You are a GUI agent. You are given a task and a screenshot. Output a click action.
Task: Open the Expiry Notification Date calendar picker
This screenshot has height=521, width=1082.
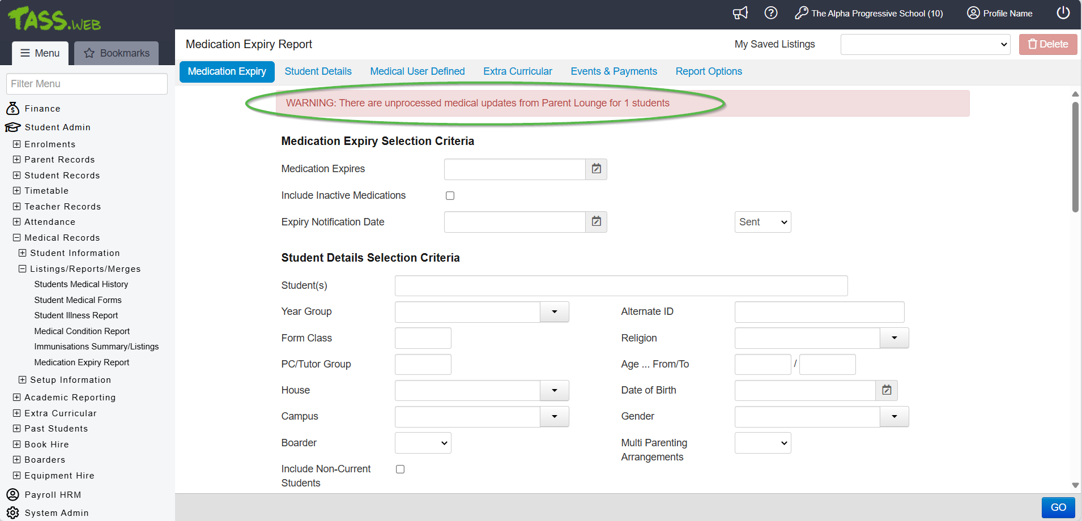click(596, 222)
